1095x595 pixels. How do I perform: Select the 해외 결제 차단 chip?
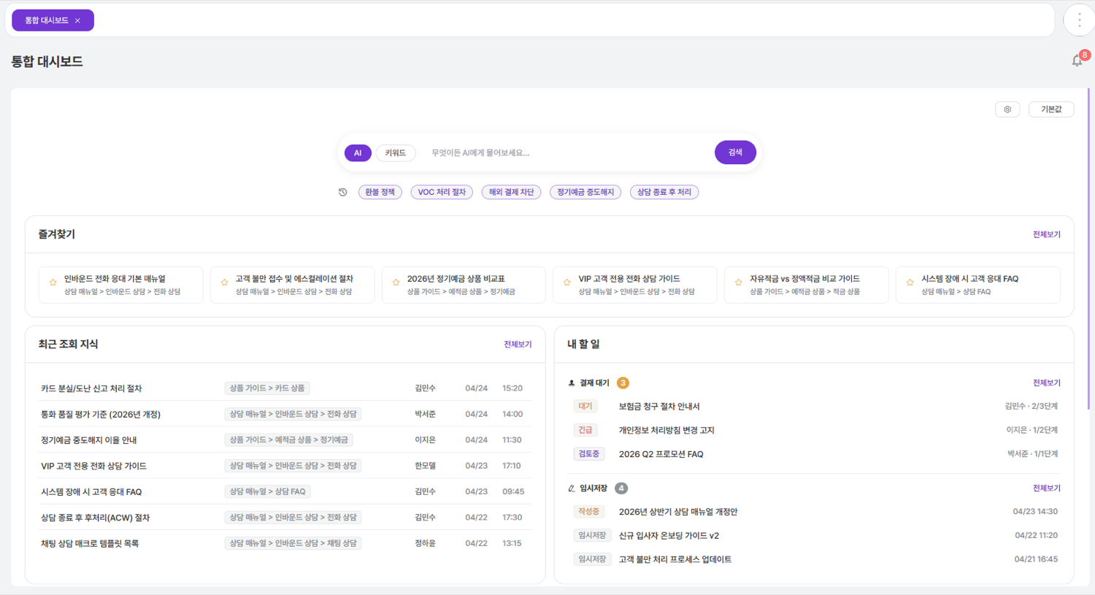[x=511, y=192]
